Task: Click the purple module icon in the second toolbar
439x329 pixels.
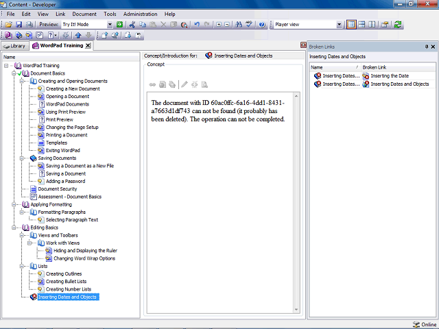Action: pos(8,35)
